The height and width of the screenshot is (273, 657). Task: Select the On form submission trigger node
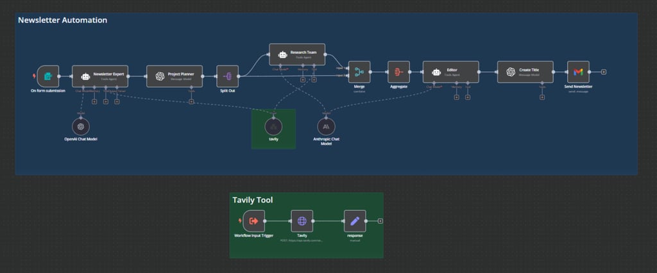(x=48, y=76)
